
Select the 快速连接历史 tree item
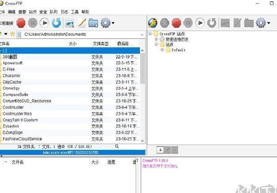coord(177,39)
